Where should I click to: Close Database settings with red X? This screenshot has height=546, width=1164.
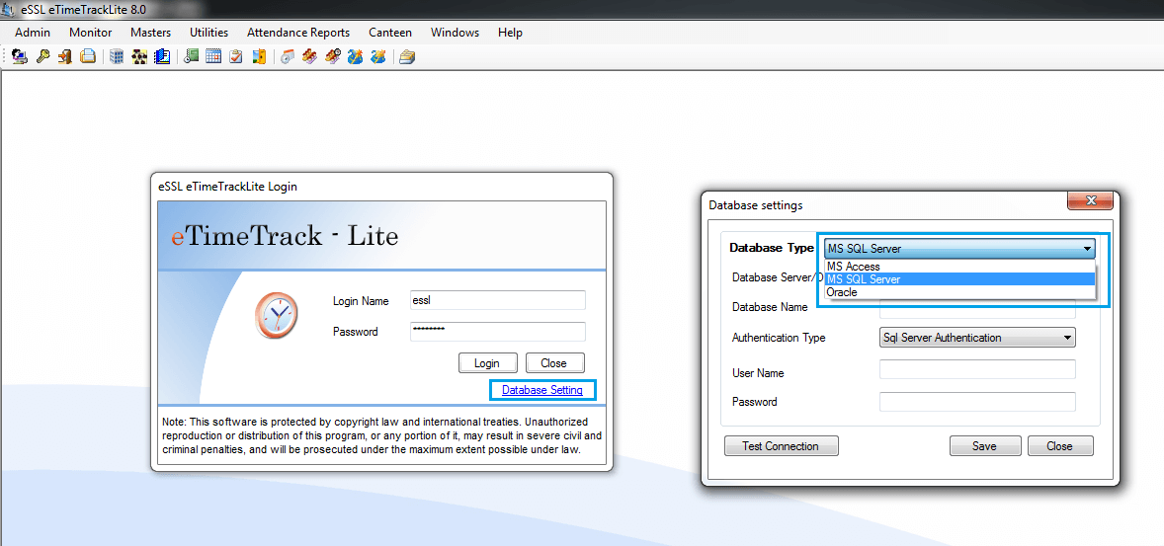[1091, 201]
